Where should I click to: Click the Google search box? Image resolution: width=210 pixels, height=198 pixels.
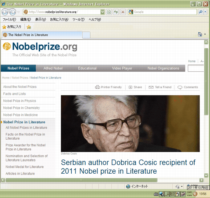(163, 12)
